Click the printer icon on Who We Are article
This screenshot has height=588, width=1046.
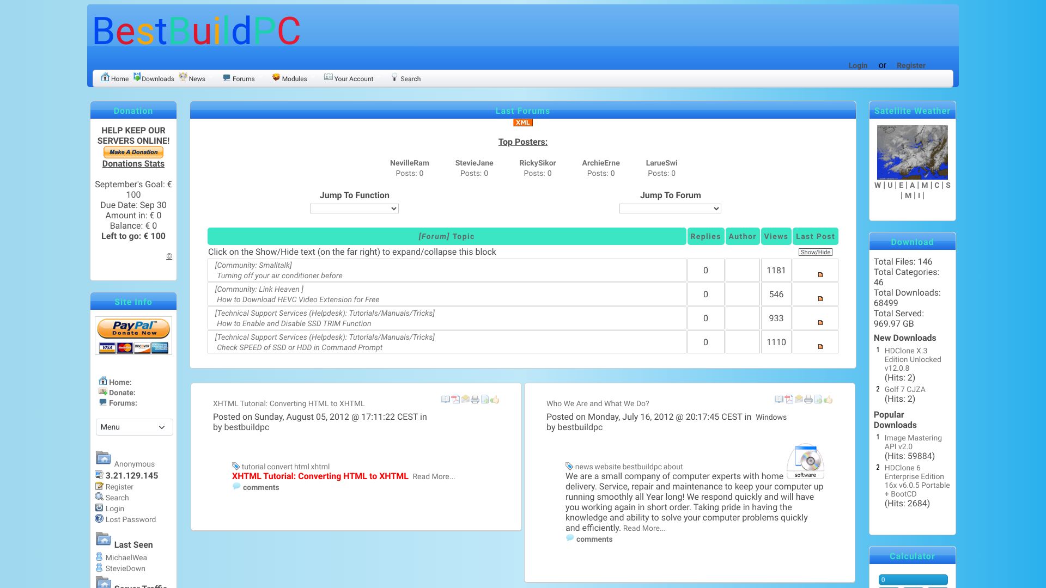point(808,399)
